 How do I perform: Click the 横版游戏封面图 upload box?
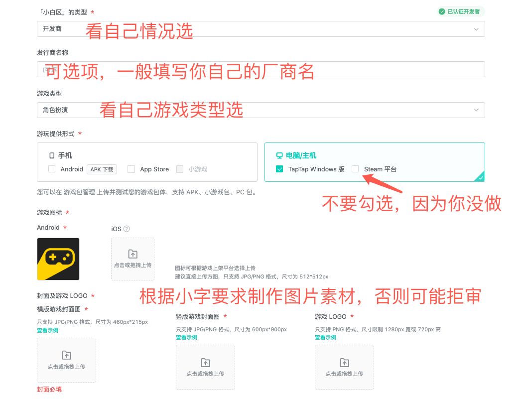point(67,360)
